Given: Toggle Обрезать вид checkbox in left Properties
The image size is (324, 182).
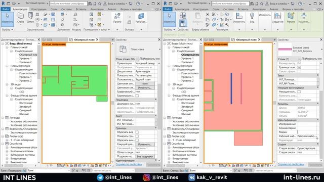Looking at the screenshot, I should point(137,132).
